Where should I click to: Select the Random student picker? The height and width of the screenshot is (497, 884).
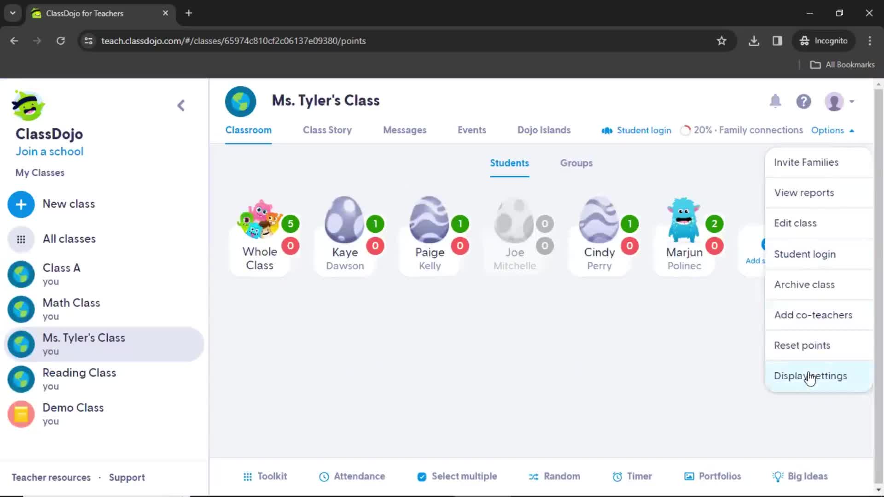point(553,476)
